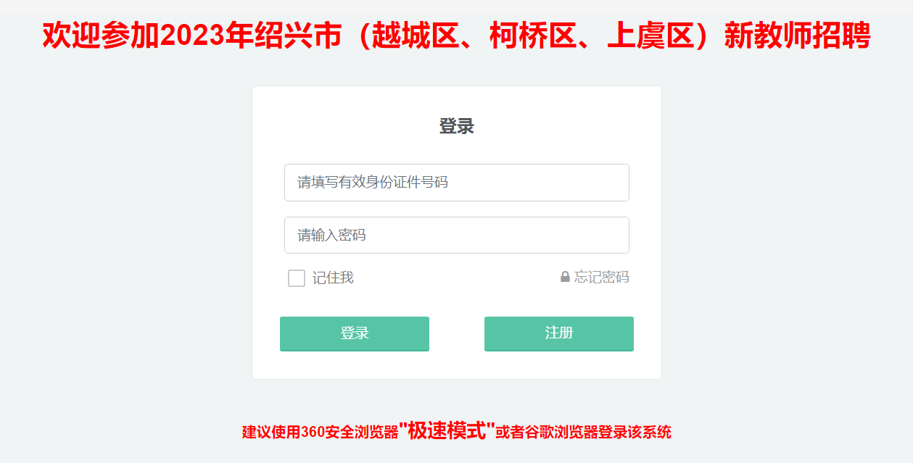This screenshot has width=913, height=463.
Task: Open the 忘记密码 link
Action: [601, 277]
